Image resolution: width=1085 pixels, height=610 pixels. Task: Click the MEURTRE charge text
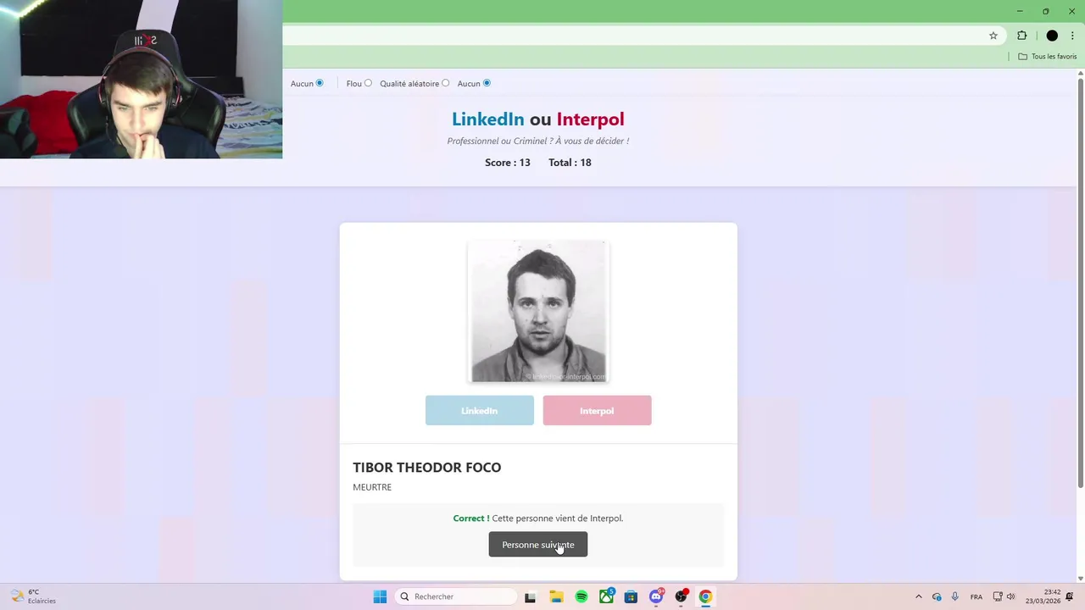coord(372,487)
